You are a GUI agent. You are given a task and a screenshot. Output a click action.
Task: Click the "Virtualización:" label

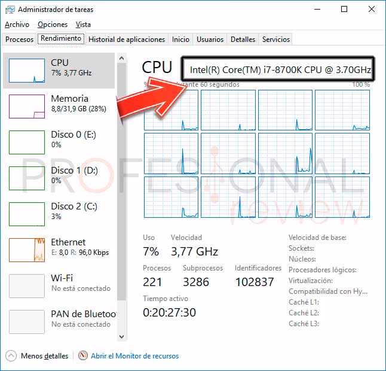311,281
